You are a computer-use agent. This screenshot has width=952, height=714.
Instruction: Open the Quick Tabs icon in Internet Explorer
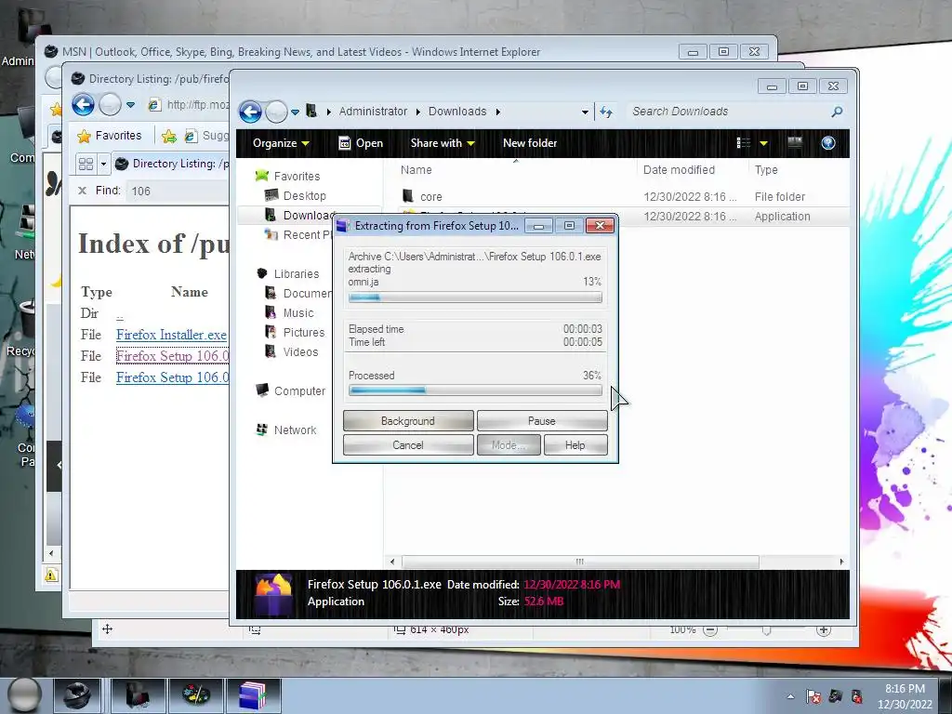coord(86,164)
